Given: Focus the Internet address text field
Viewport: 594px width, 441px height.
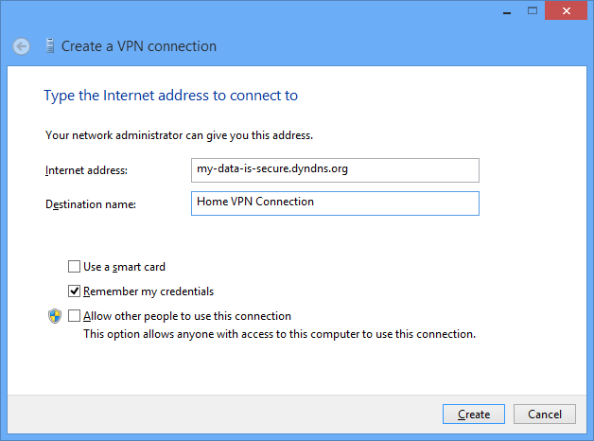Looking at the screenshot, I should click(335, 170).
